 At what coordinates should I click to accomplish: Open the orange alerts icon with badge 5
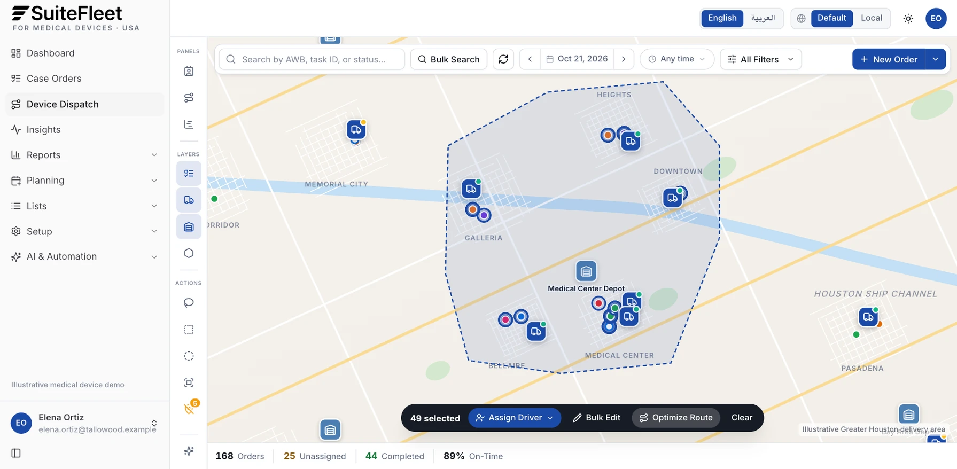click(x=189, y=409)
